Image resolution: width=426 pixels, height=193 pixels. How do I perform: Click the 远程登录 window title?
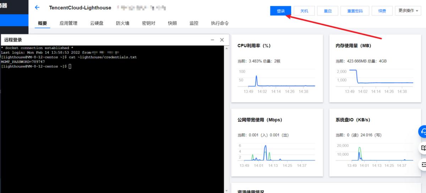pyautogui.click(x=13, y=40)
